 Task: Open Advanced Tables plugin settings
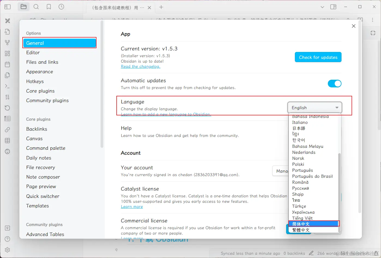click(x=59, y=234)
